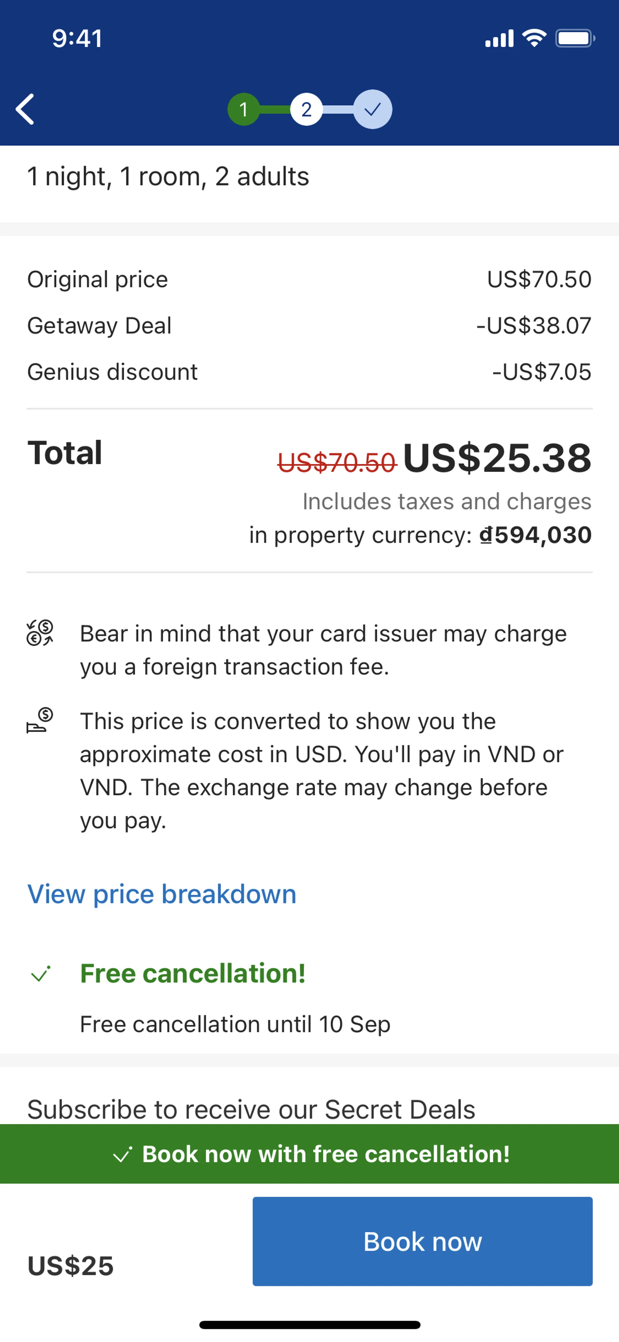Tap Subscribe to receive our Secret Deals

pyautogui.click(x=251, y=1109)
